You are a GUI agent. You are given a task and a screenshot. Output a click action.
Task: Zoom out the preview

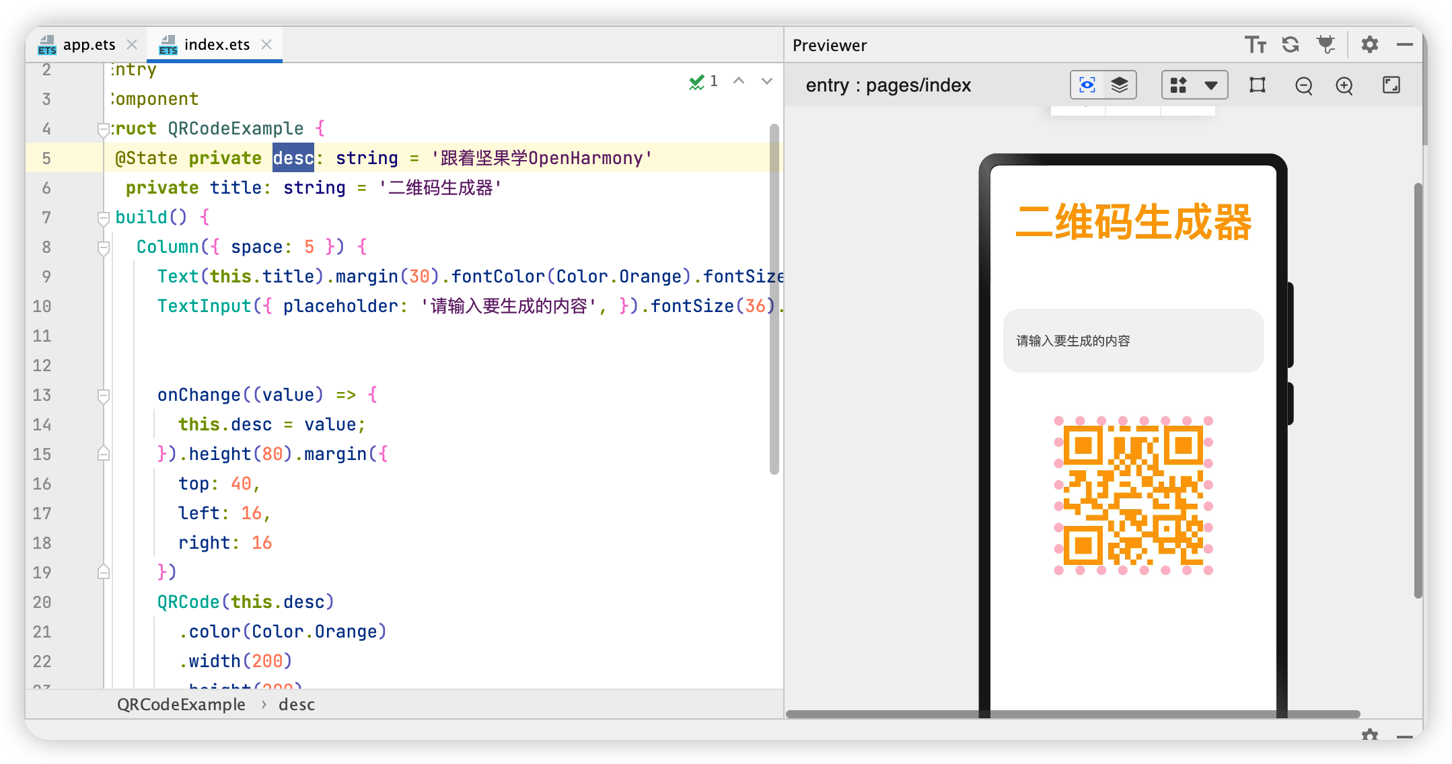(x=1304, y=85)
